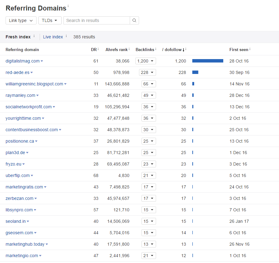Click the dofollow bar for williamgreeninc.blogspot.com
The width and height of the screenshot is (279, 263).
[x=193, y=84]
